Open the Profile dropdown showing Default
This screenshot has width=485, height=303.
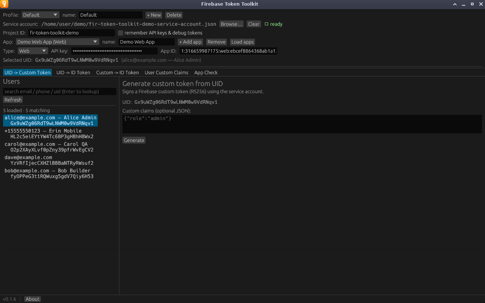coord(40,15)
